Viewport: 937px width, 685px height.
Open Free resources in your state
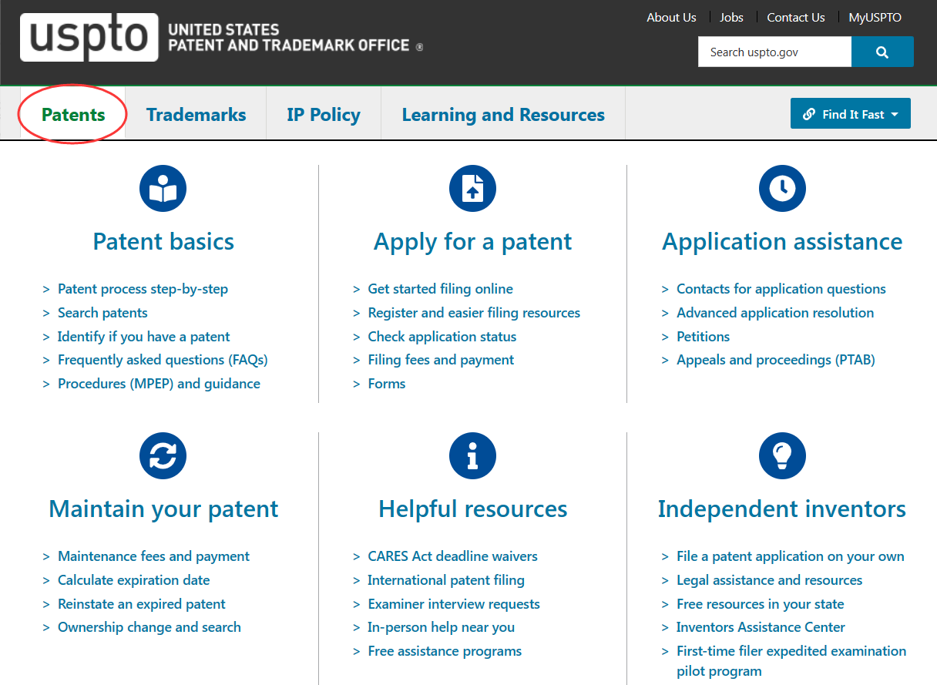[x=760, y=604]
